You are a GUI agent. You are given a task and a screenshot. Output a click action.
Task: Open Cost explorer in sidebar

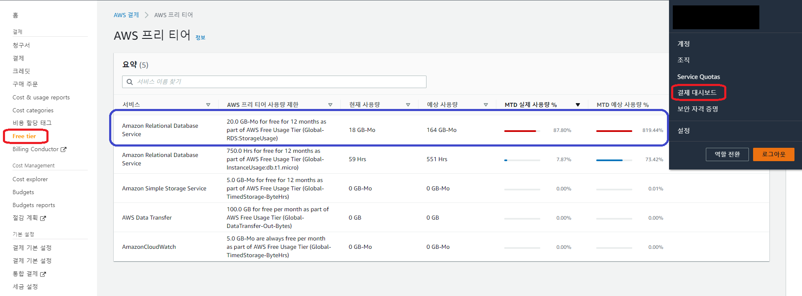pos(30,179)
